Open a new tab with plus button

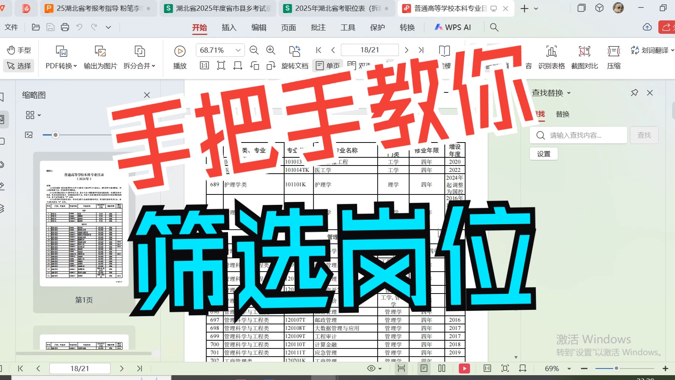coord(524,9)
